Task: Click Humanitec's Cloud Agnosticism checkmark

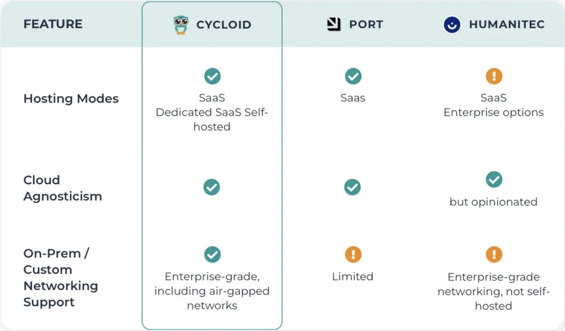Action: click(x=494, y=179)
